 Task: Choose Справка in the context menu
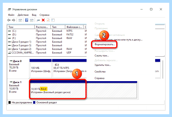pos(100,78)
